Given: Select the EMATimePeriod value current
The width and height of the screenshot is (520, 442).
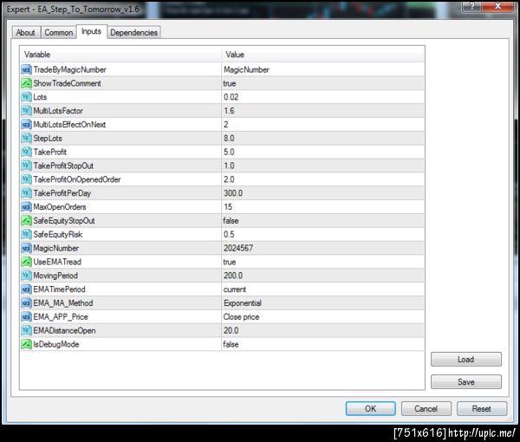Looking at the screenshot, I should 235,289.
